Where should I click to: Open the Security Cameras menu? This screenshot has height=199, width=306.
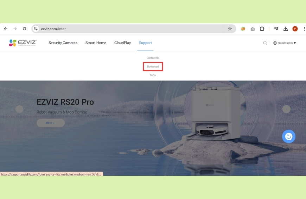(63, 43)
